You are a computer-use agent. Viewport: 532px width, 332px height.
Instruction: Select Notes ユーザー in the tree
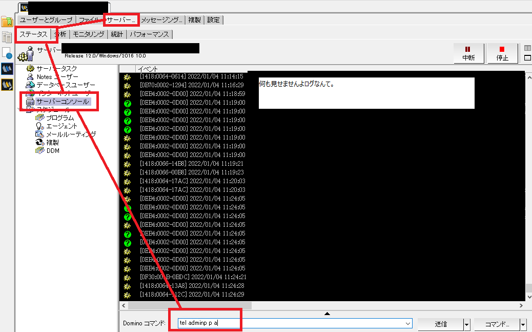pyautogui.click(x=57, y=77)
